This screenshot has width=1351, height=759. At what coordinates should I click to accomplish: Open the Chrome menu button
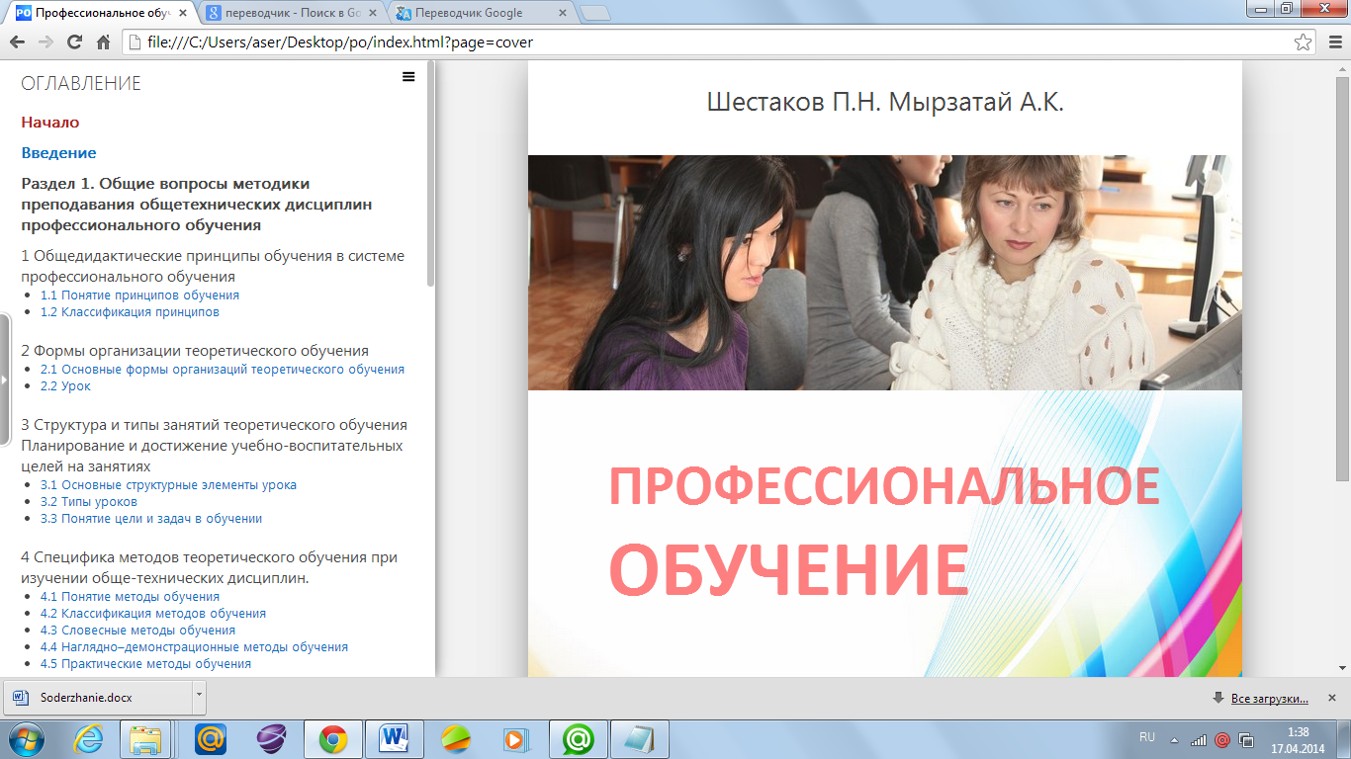point(1335,42)
